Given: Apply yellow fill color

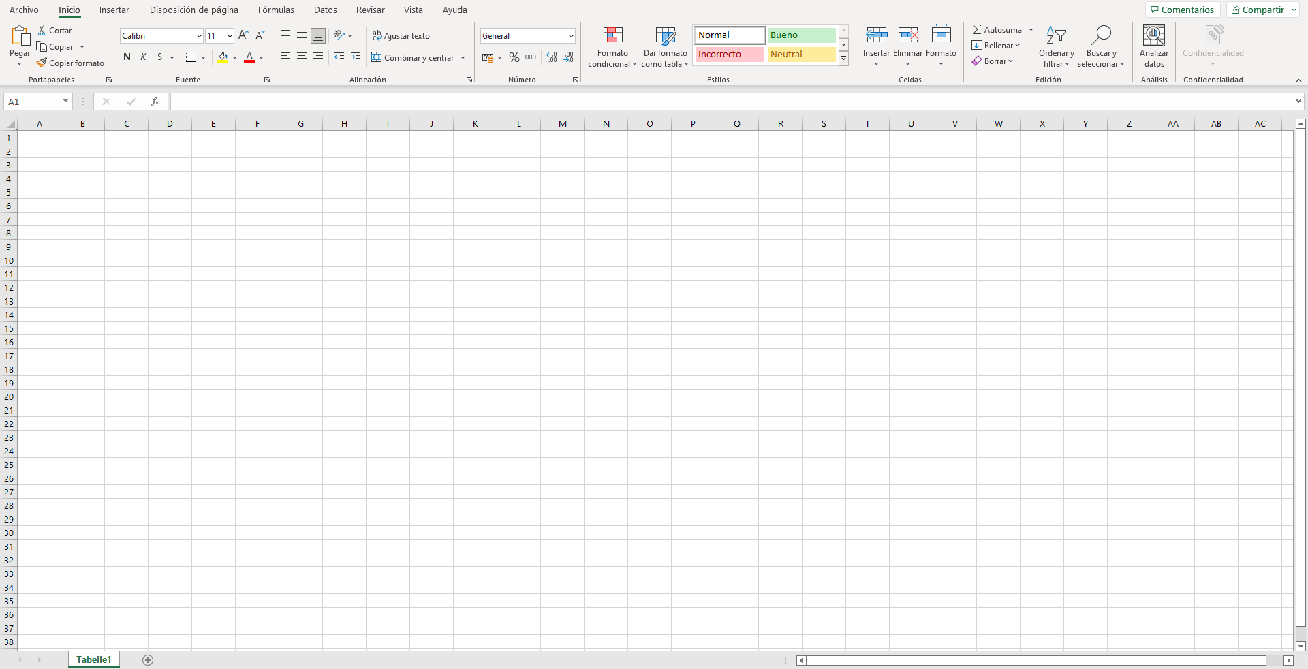Looking at the screenshot, I should [223, 57].
